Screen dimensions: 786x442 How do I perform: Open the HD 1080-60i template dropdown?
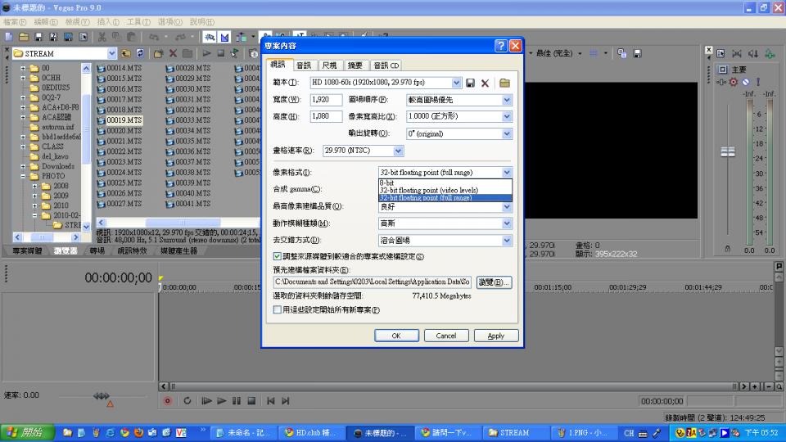pyautogui.click(x=456, y=83)
